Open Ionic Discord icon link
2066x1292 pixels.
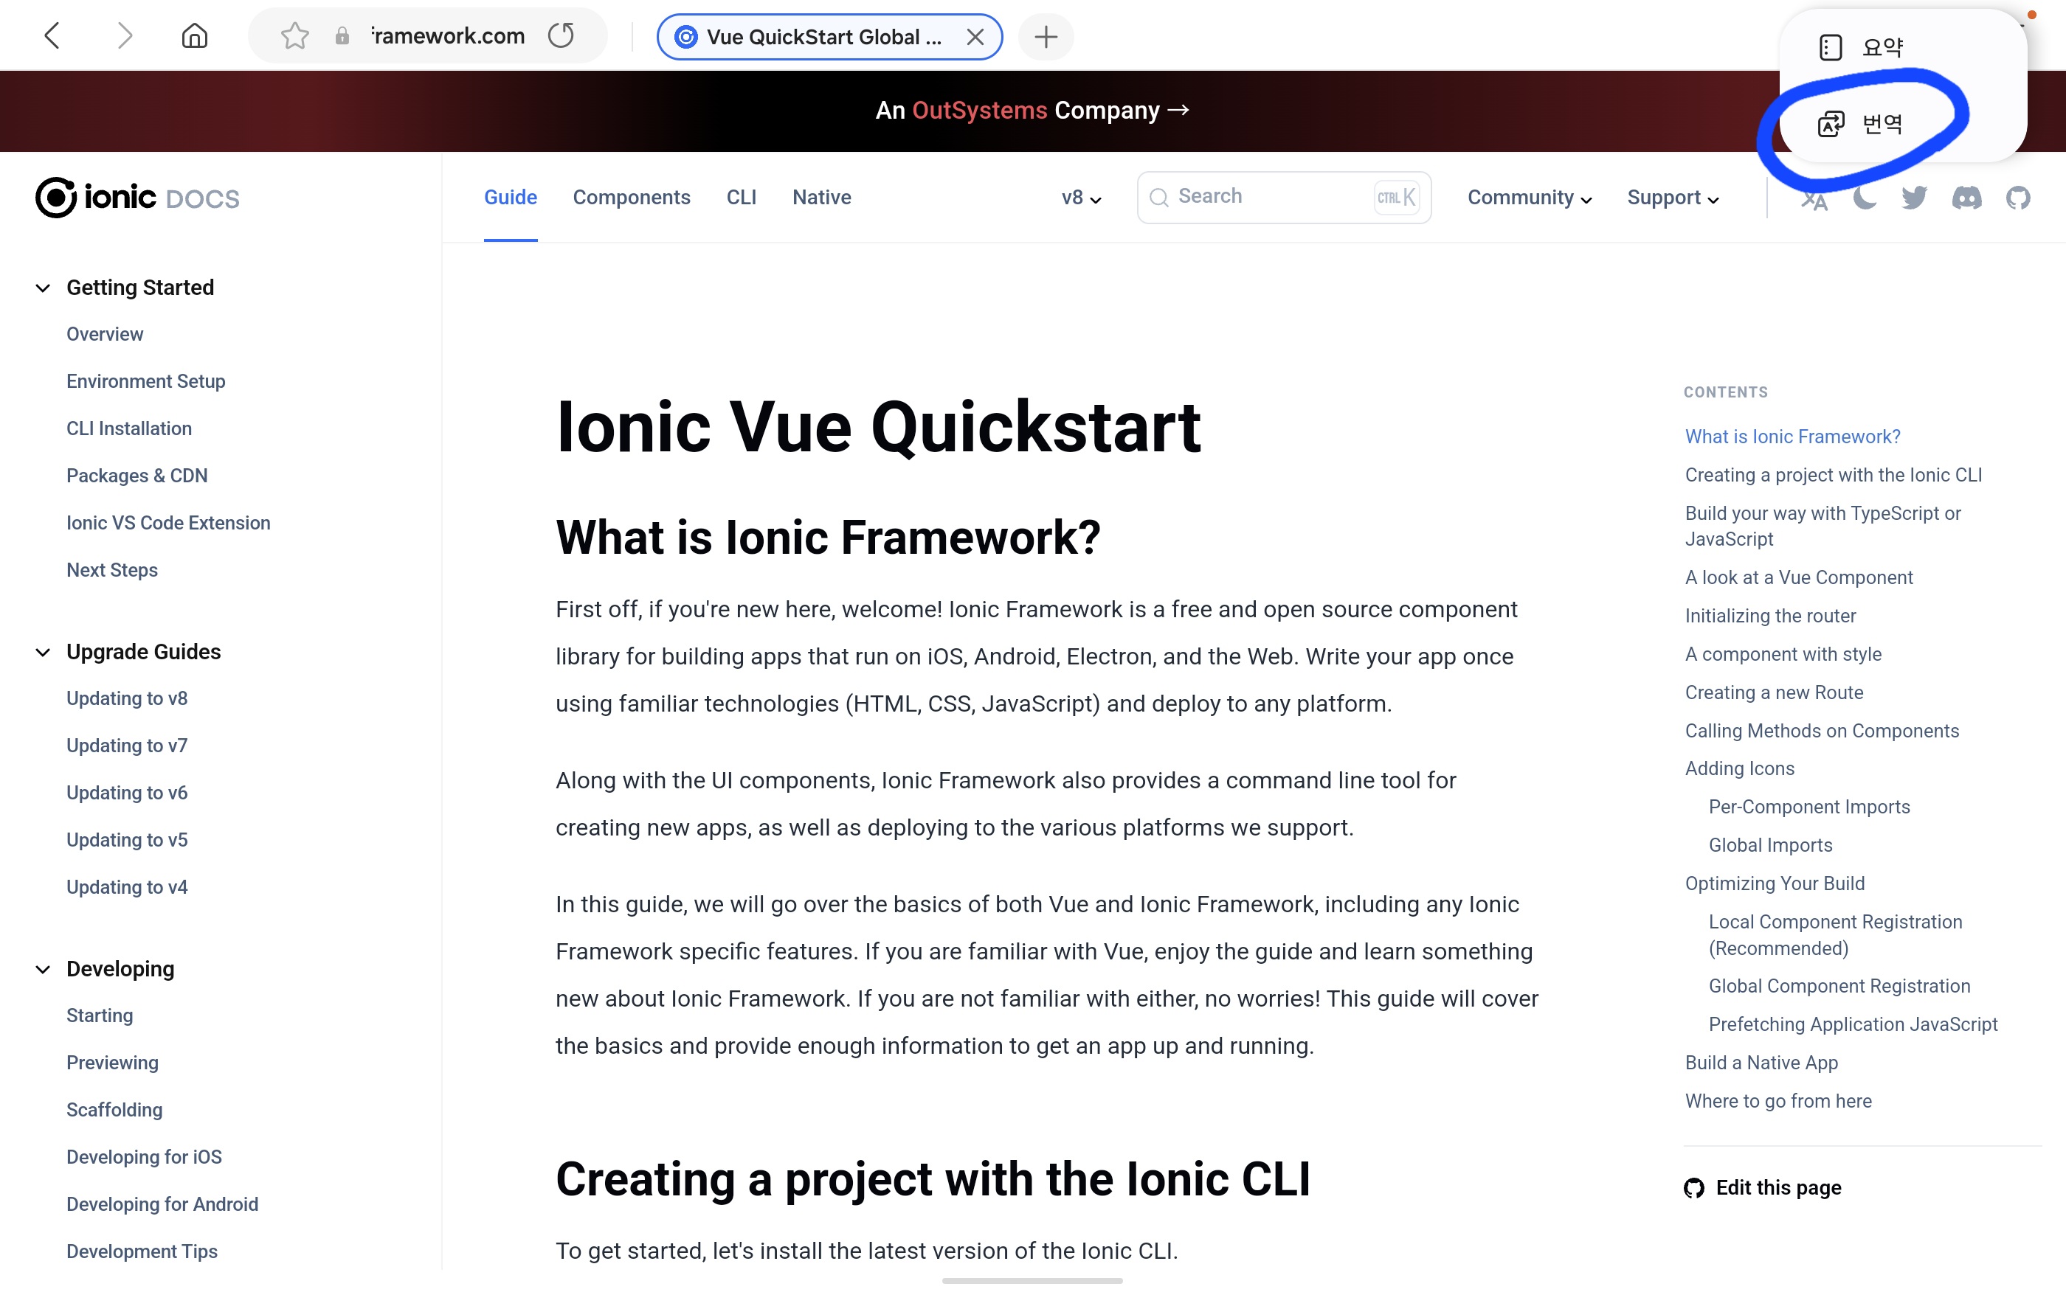(x=1967, y=198)
